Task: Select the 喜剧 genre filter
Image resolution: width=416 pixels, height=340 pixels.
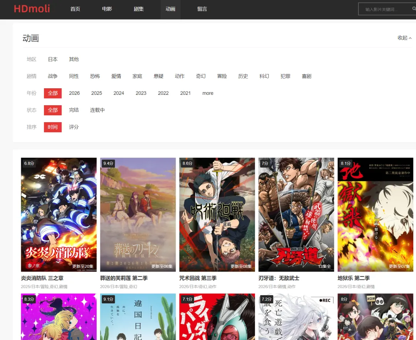Action: click(x=307, y=76)
